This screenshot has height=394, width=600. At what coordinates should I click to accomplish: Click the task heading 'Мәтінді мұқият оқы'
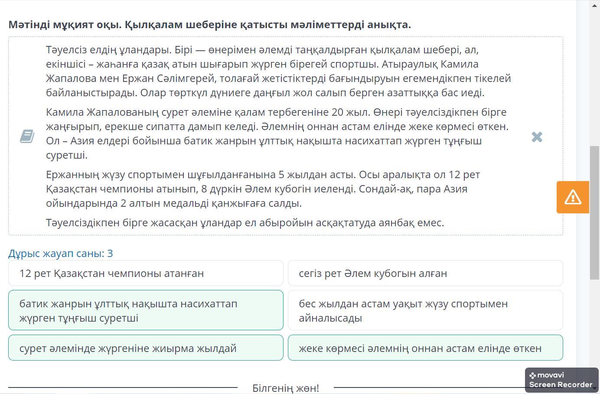(209, 25)
